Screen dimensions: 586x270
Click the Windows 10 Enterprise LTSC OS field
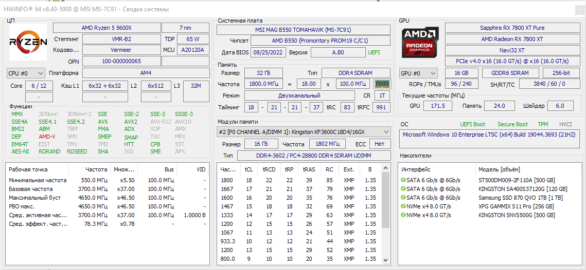click(x=490, y=138)
